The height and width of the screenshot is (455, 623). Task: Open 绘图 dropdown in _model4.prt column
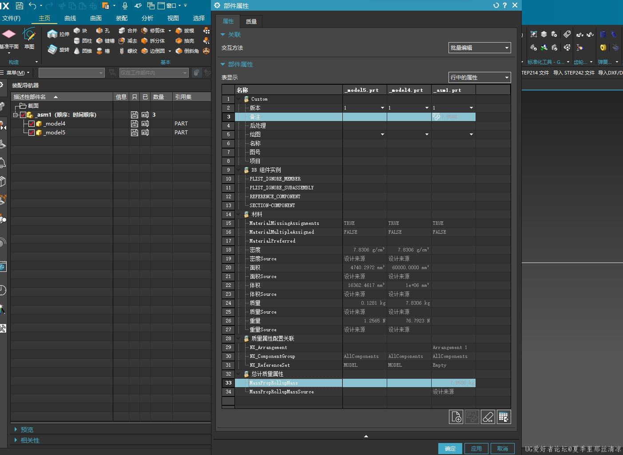pyautogui.click(x=427, y=134)
